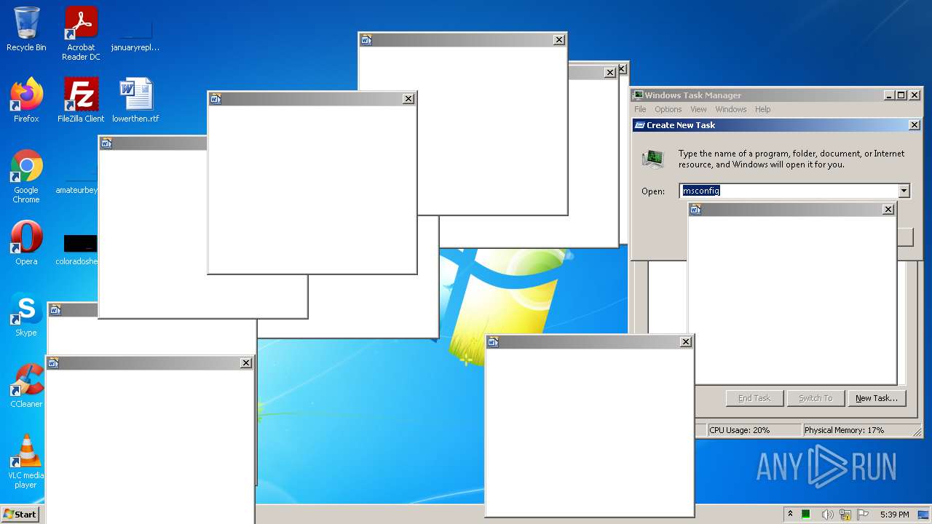The height and width of the screenshot is (524, 932).
Task: Open the Windows Start menu
Action: 20,515
